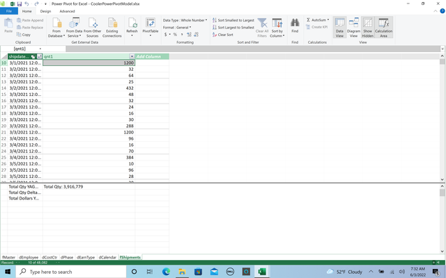This screenshot has width=446, height=278.
Task: Open the AutoSum dropdown arrow
Action: tap(328, 20)
